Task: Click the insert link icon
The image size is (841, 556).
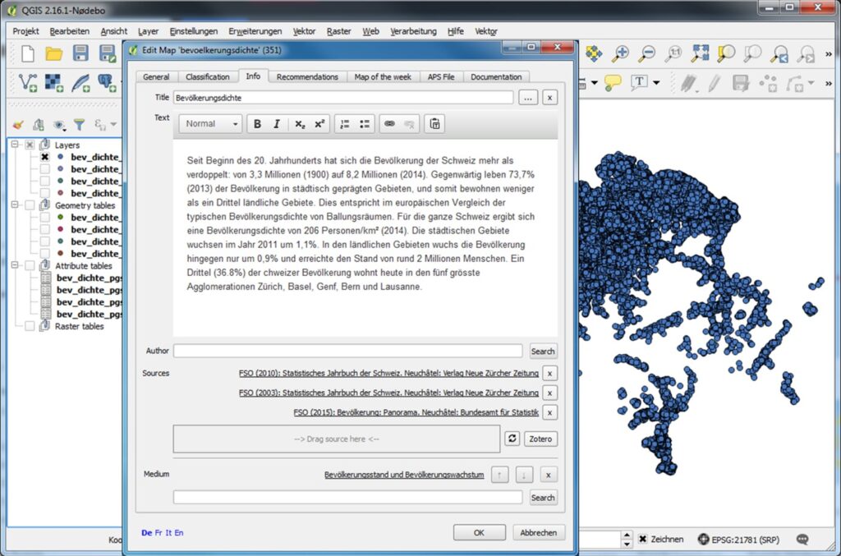Action: (x=389, y=124)
